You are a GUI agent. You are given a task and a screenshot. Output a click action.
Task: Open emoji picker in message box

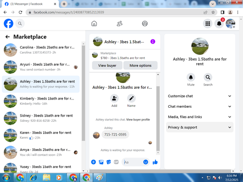[x=146, y=162]
